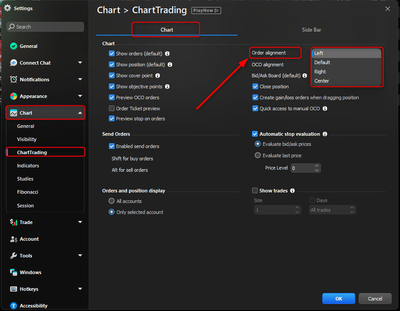Toggle Preview stop on orders
This screenshot has width=400, height=311.
(112, 118)
